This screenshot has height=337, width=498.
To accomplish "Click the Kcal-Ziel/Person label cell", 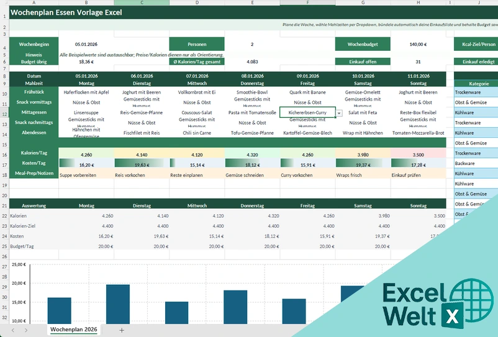I will pyautogui.click(x=476, y=44).
